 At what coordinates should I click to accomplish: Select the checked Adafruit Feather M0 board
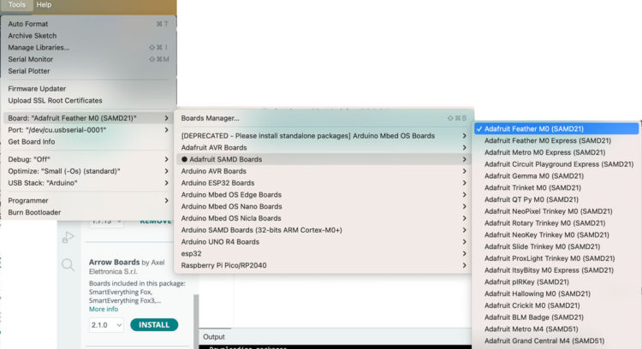[x=533, y=128]
